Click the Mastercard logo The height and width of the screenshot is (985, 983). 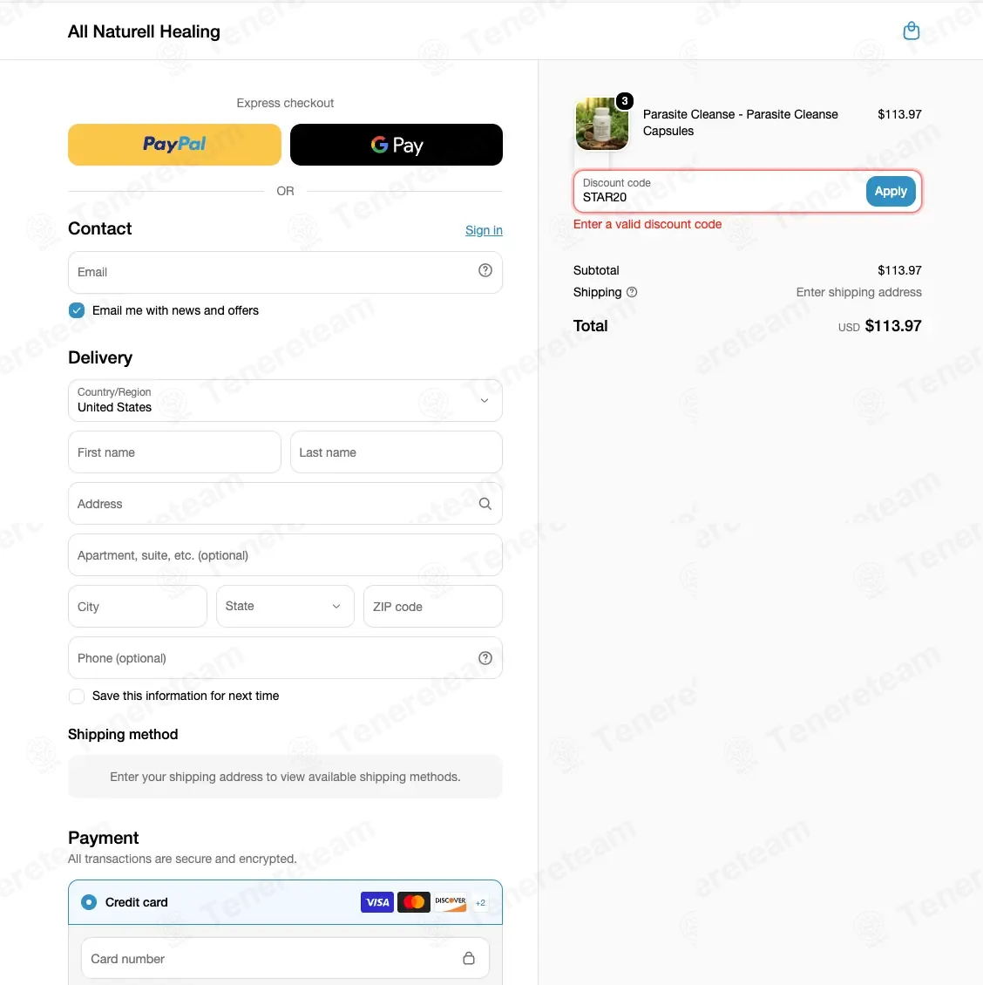point(414,902)
